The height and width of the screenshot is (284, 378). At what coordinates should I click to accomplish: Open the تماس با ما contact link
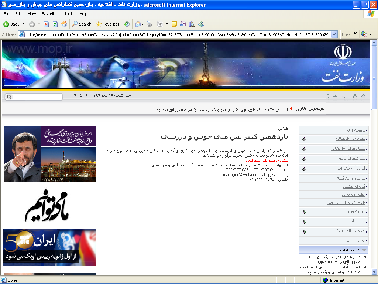click(355, 241)
